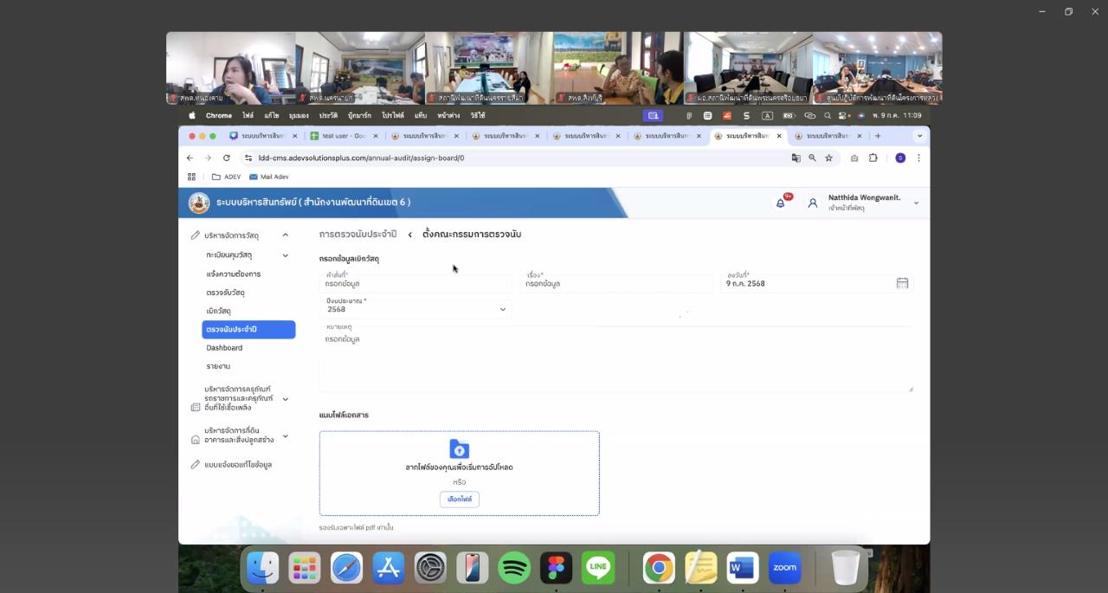Go back via การตรวจนับประจำปี breadcrumb

pyautogui.click(x=358, y=235)
